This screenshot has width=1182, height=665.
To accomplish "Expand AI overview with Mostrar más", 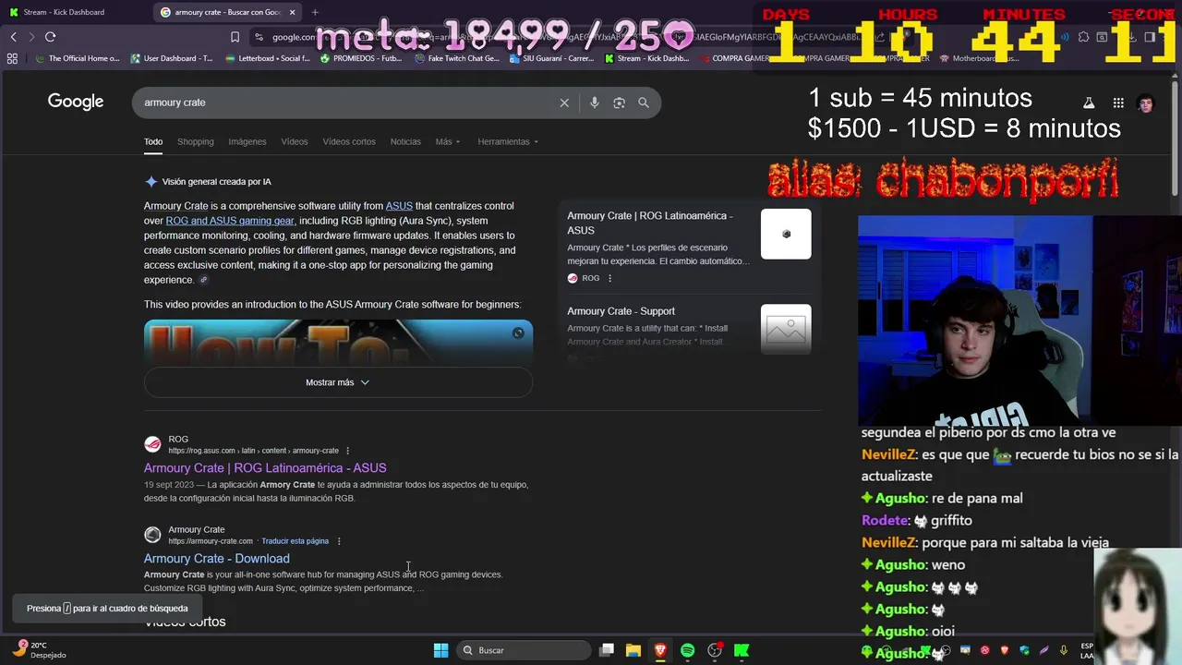I will point(338,382).
